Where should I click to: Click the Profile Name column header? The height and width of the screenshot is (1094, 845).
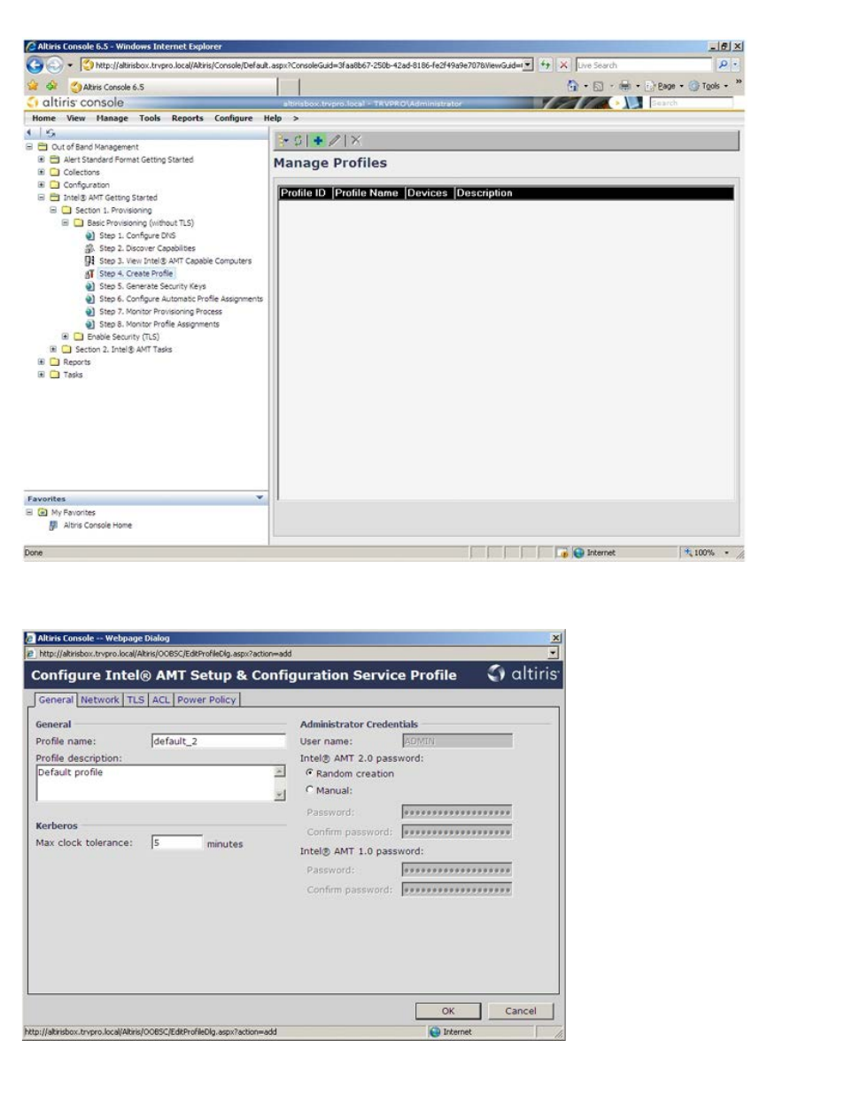pos(367,193)
